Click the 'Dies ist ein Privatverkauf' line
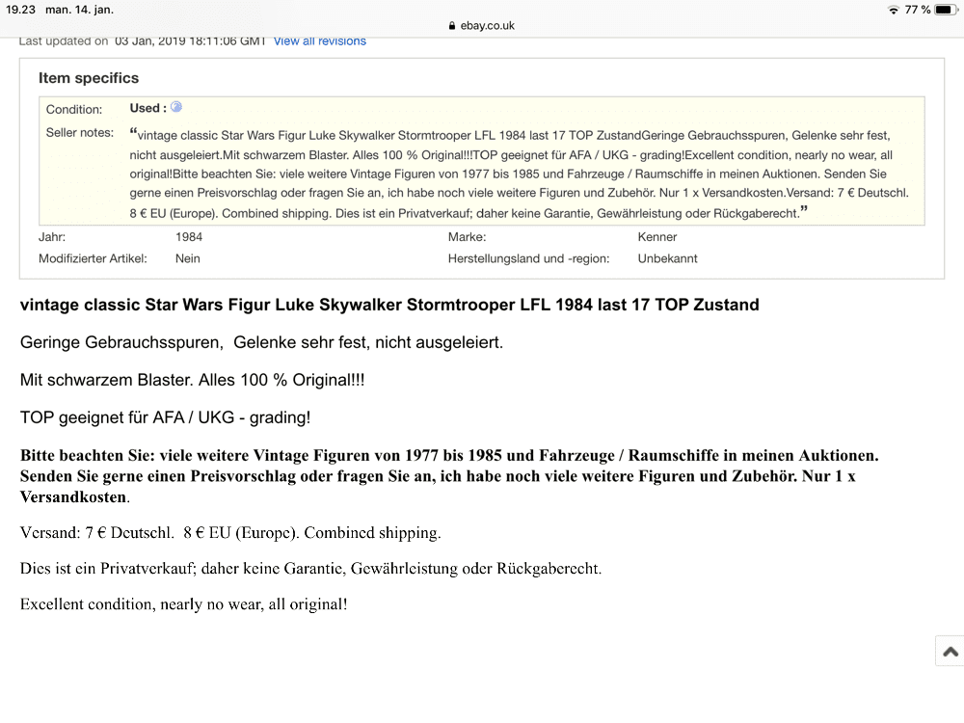The height and width of the screenshot is (723, 964). (311, 569)
